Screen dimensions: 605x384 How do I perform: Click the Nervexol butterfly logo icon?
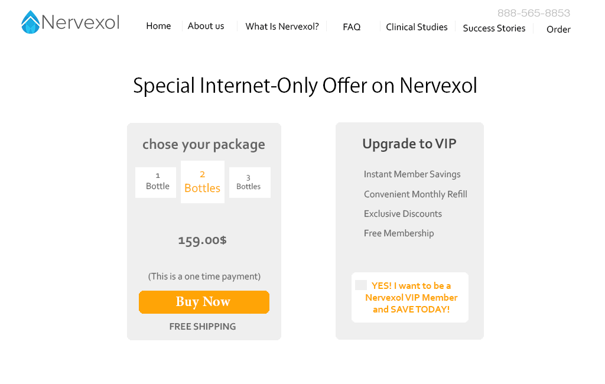tap(30, 22)
